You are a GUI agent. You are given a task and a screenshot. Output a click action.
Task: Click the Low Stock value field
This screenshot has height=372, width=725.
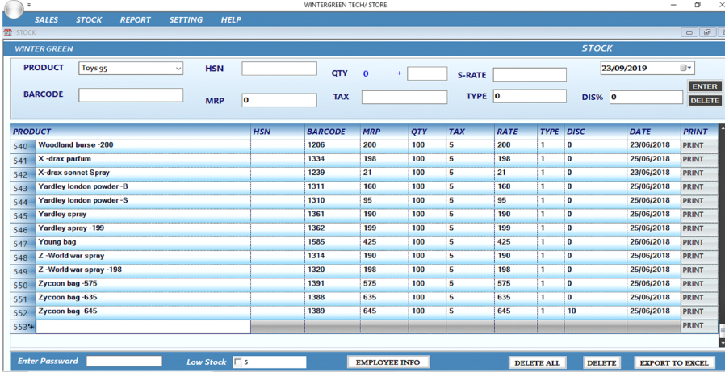coord(274,362)
